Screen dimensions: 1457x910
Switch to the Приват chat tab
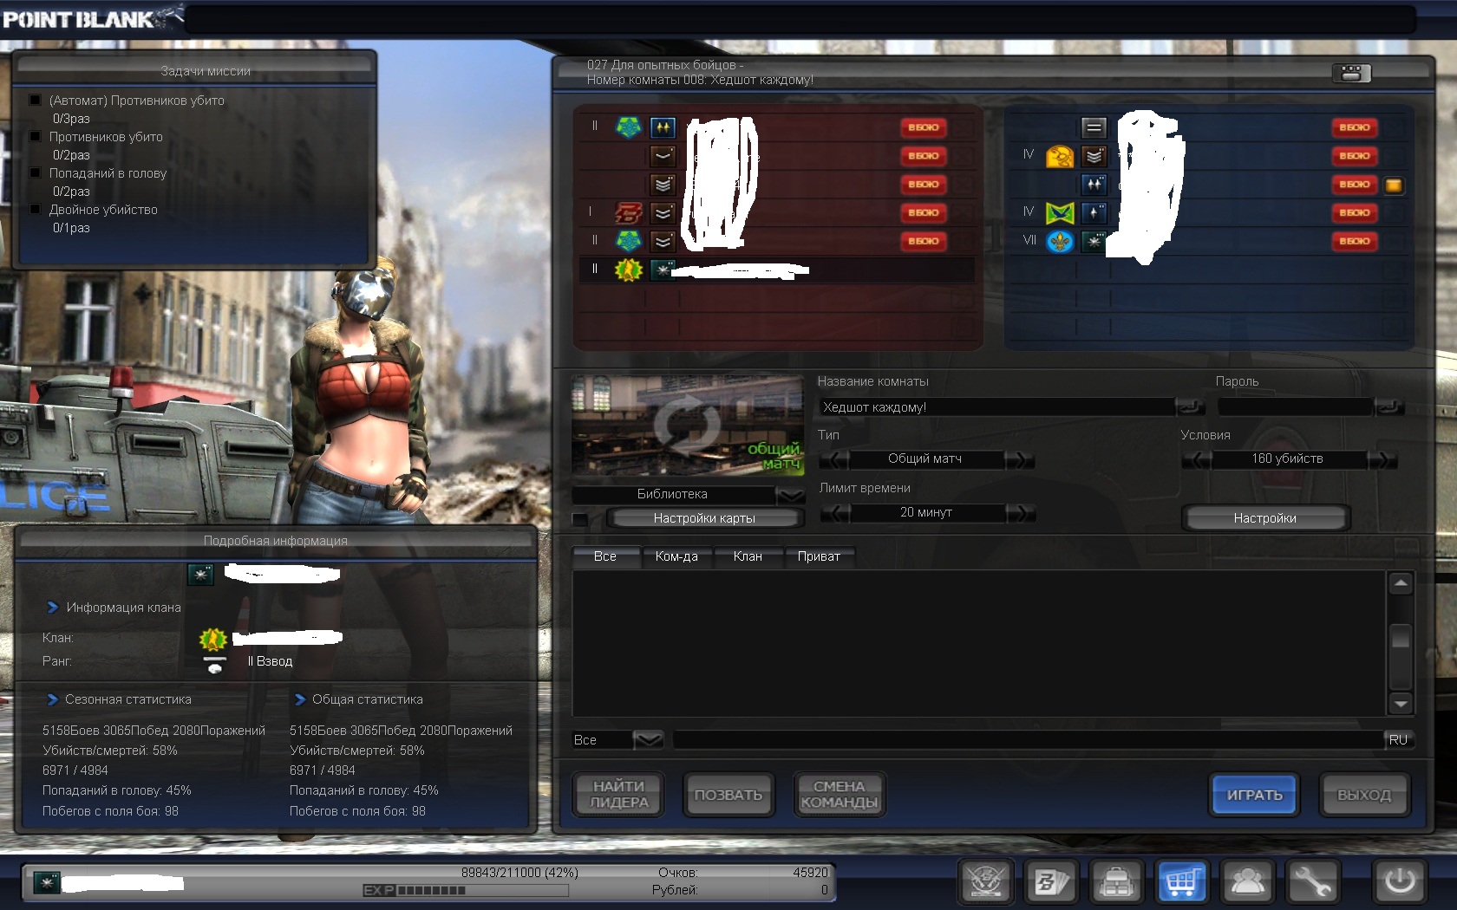tap(819, 556)
